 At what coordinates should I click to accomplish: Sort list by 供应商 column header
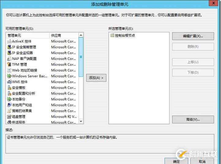point(64,35)
